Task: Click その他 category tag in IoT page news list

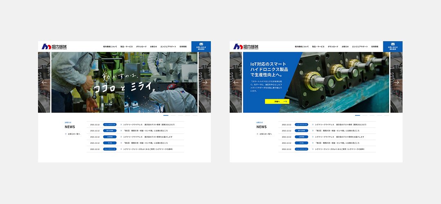Action: tap(301, 143)
